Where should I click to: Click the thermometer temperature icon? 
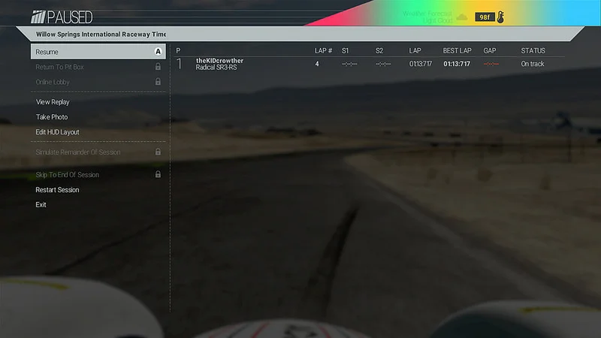click(x=500, y=17)
